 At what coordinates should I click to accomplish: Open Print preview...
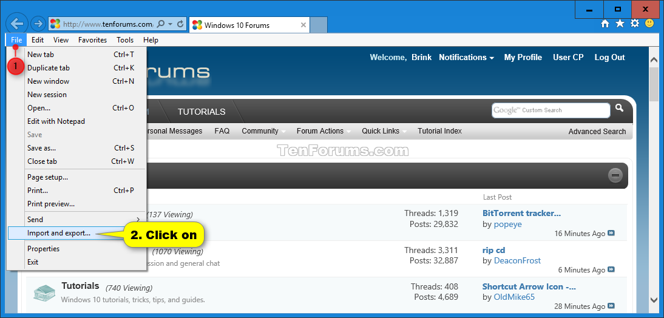76,204
